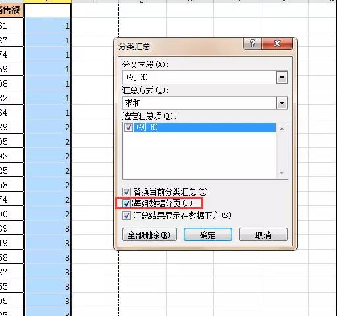Toggle the (列 H) checkbox in 选定汇总项 list
The height and width of the screenshot is (316, 337).
(x=128, y=127)
